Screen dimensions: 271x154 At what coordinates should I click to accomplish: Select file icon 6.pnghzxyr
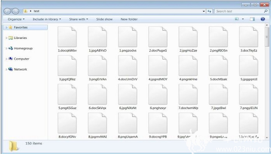pyautogui.click(x=158, y=94)
